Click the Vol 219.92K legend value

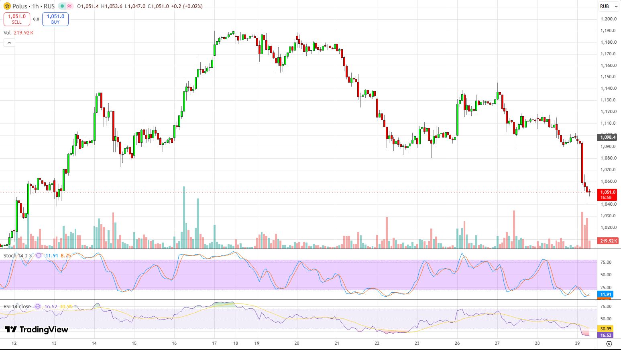pos(23,32)
